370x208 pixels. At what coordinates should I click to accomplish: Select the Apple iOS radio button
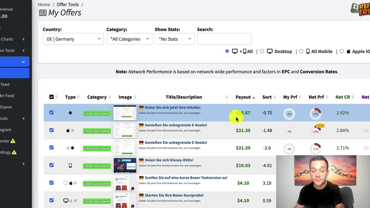342,51
